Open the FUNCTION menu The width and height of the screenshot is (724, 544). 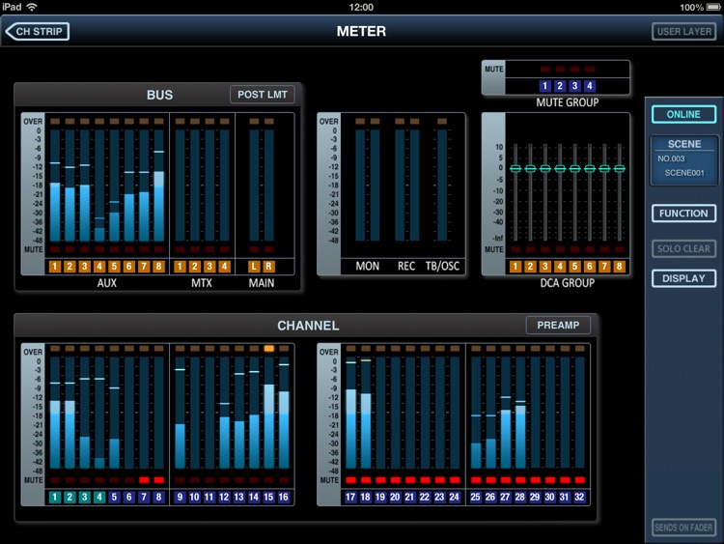[x=683, y=214]
